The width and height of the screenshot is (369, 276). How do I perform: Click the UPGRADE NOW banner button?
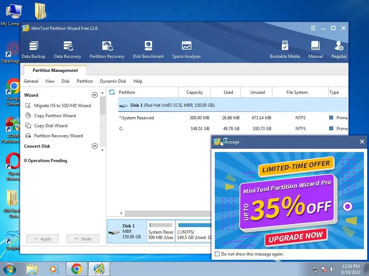point(296,237)
